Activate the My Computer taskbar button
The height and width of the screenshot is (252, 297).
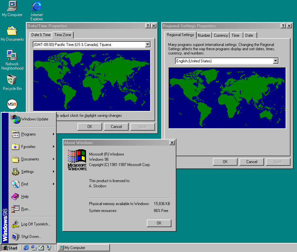(83, 248)
